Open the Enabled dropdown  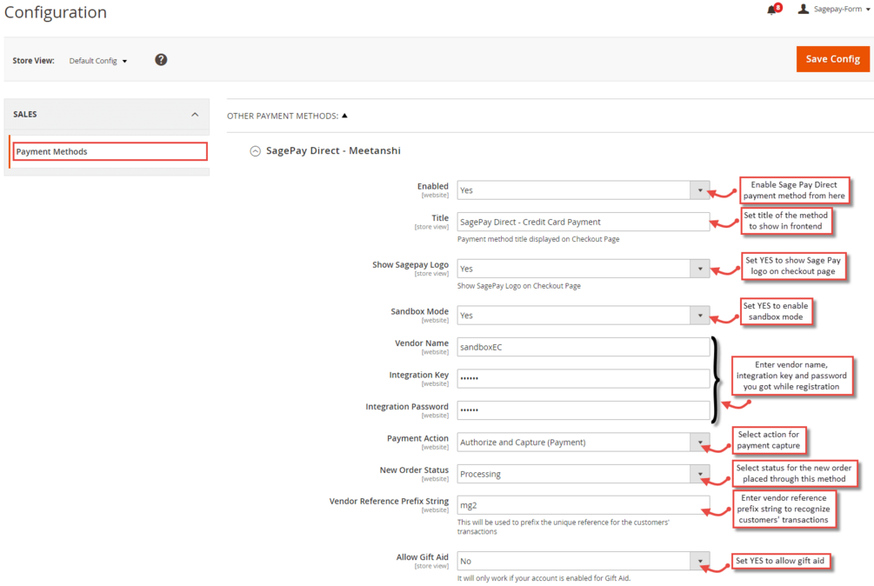(x=583, y=190)
